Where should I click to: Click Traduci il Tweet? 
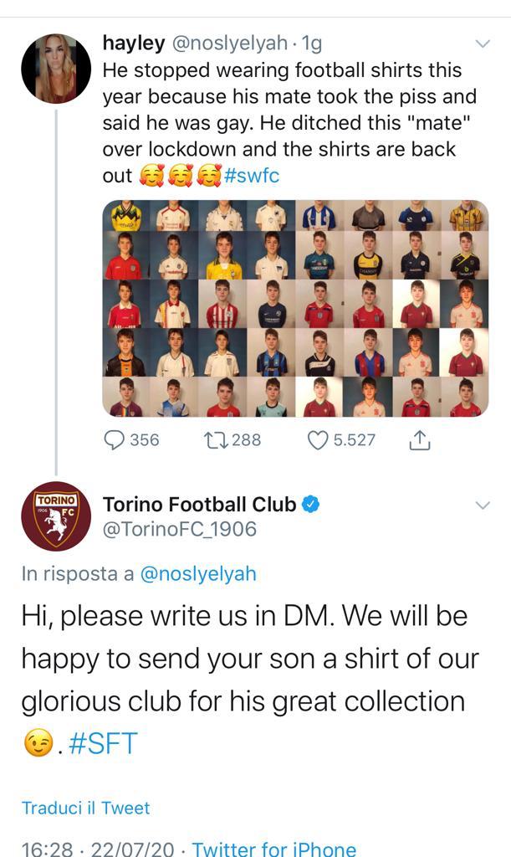[x=85, y=808]
